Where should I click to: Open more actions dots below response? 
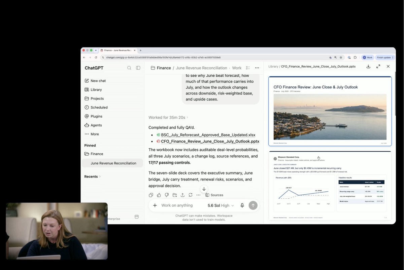point(198,195)
